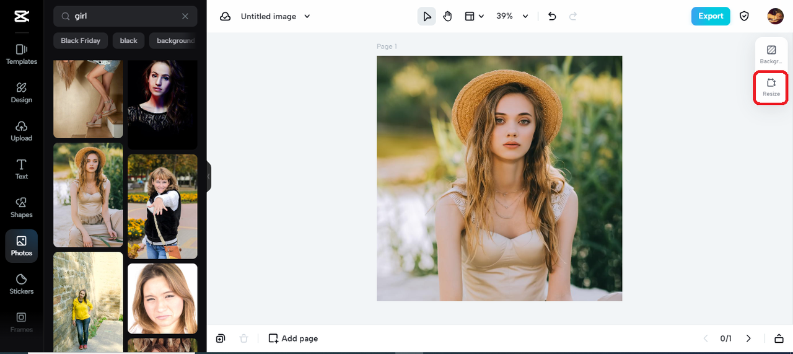Click the search field containing 'girl'

point(125,17)
